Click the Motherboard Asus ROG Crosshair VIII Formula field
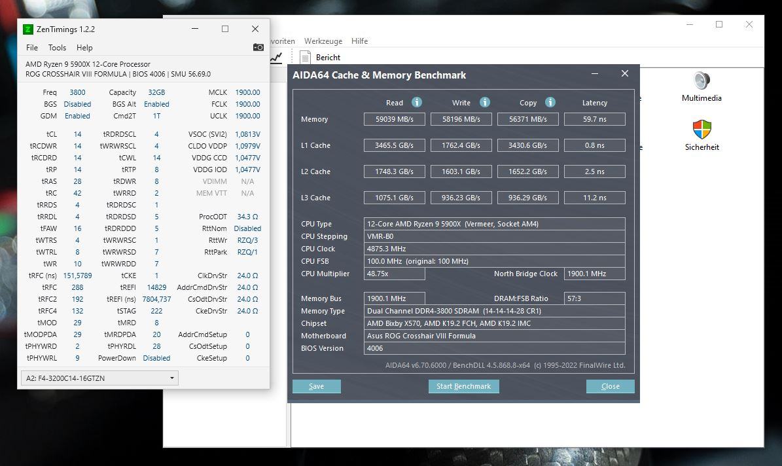Image resolution: width=782 pixels, height=466 pixels. [x=495, y=336]
